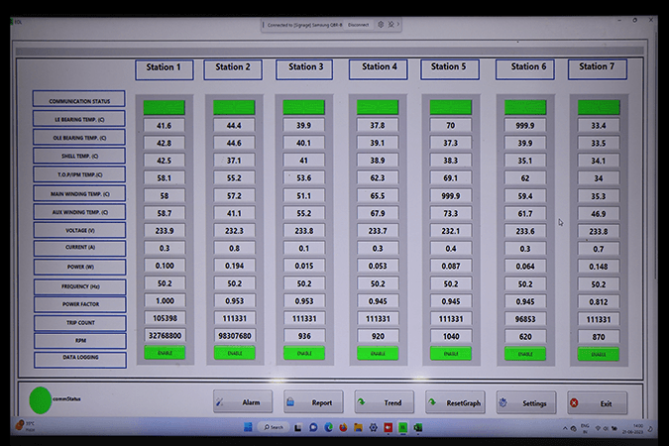Open the weather widget on taskbar
Image resolution: width=669 pixels, height=446 pixels.
click(25, 426)
